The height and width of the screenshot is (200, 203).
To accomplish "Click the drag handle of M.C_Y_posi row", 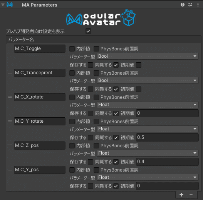I will pos(10,170).
